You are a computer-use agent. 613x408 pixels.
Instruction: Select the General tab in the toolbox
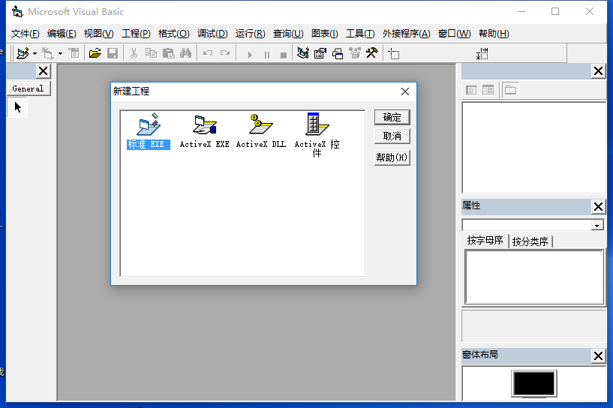click(29, 88)
